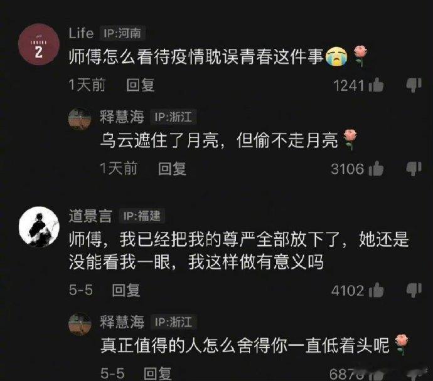Image resolution: width=433 pixels, height=381 pixels.
Task: Open 道景言 user's avatar
Action: (x=39, y=227)
